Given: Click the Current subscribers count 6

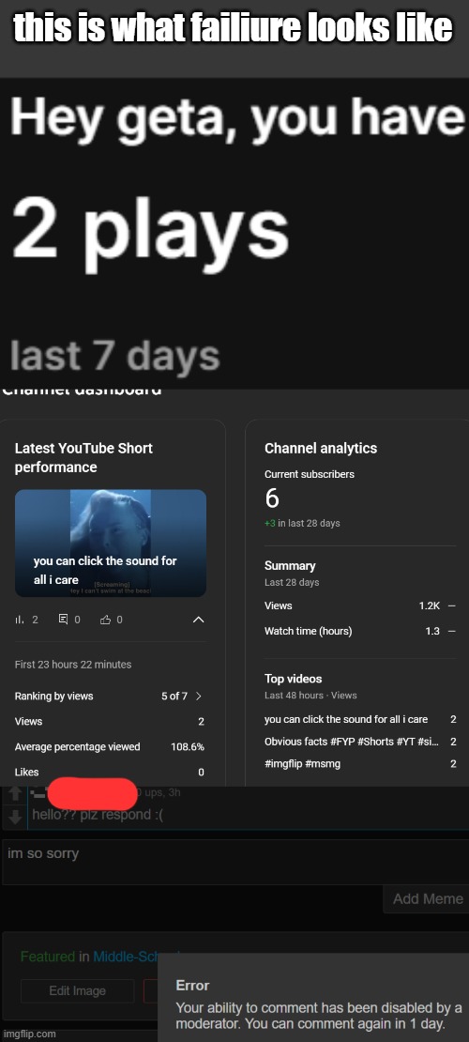Looking at the screenshot, I should coord(272,498).
